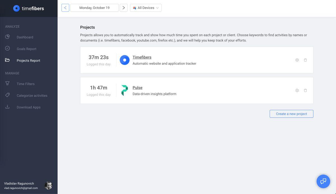Click the ANALYZE section label
The width and height of the screenshot is (336, 194).
click(x=12, y=27)
